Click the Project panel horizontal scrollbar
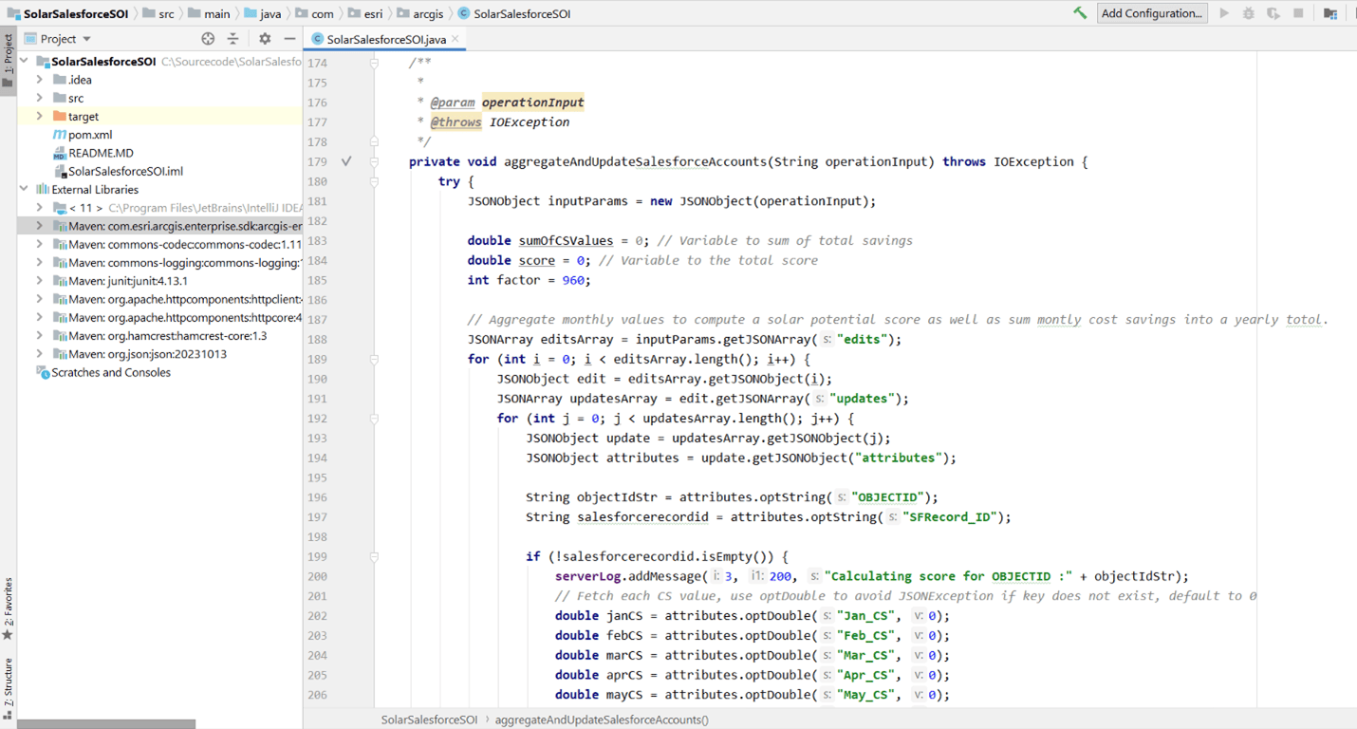This screenshot has width=1357, height=729. pos(106,723)
